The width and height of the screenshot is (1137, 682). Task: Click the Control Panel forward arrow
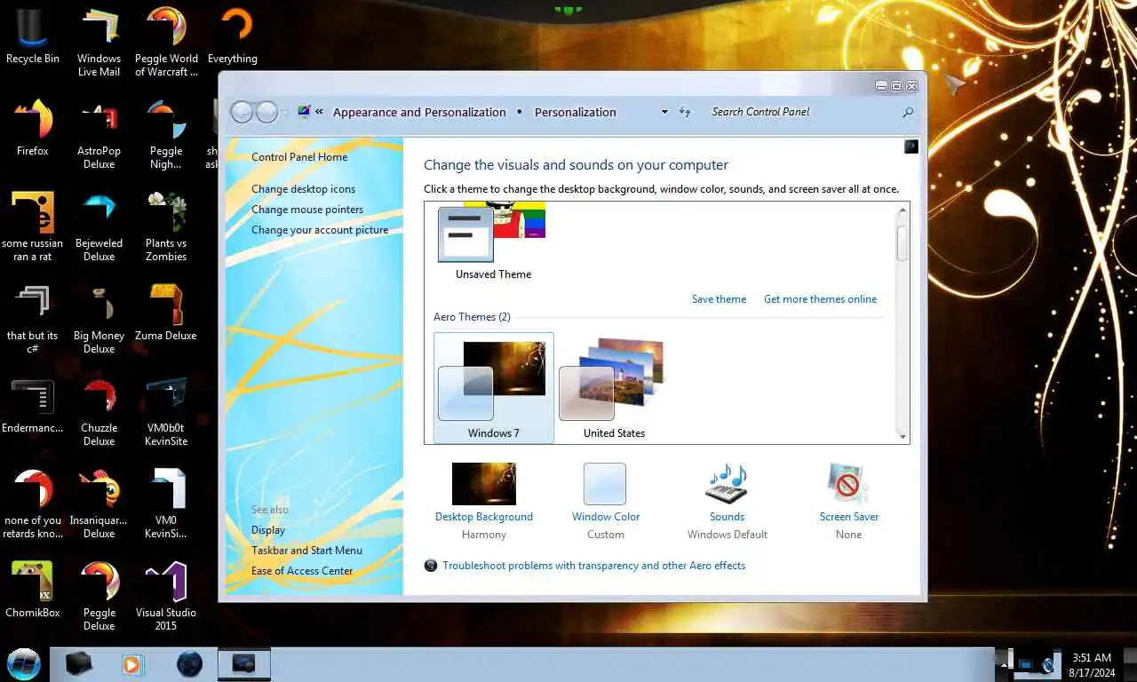tap(266, 112)
